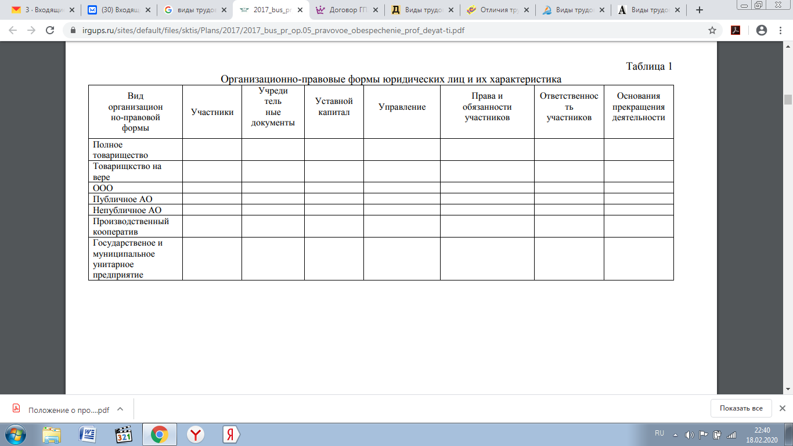The width and height of the screenshot is (793, 446).
Task: Open the Windows Start menu
Action: point(15,434)
